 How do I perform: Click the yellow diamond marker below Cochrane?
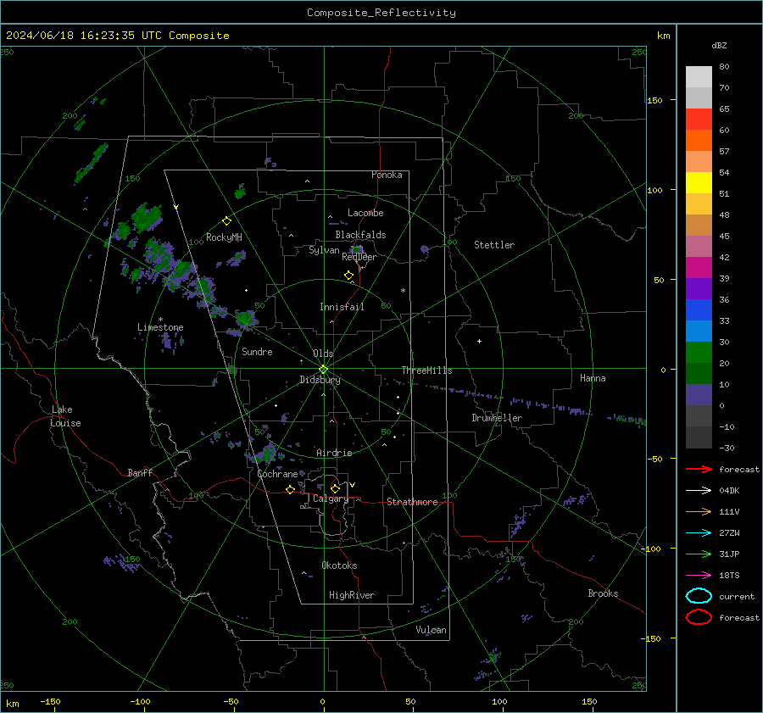point(291,489)
